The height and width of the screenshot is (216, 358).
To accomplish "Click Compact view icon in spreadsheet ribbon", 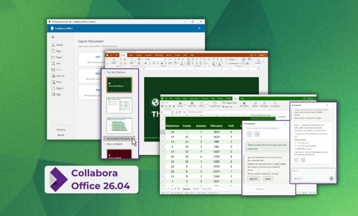I will tap(215, 104).
